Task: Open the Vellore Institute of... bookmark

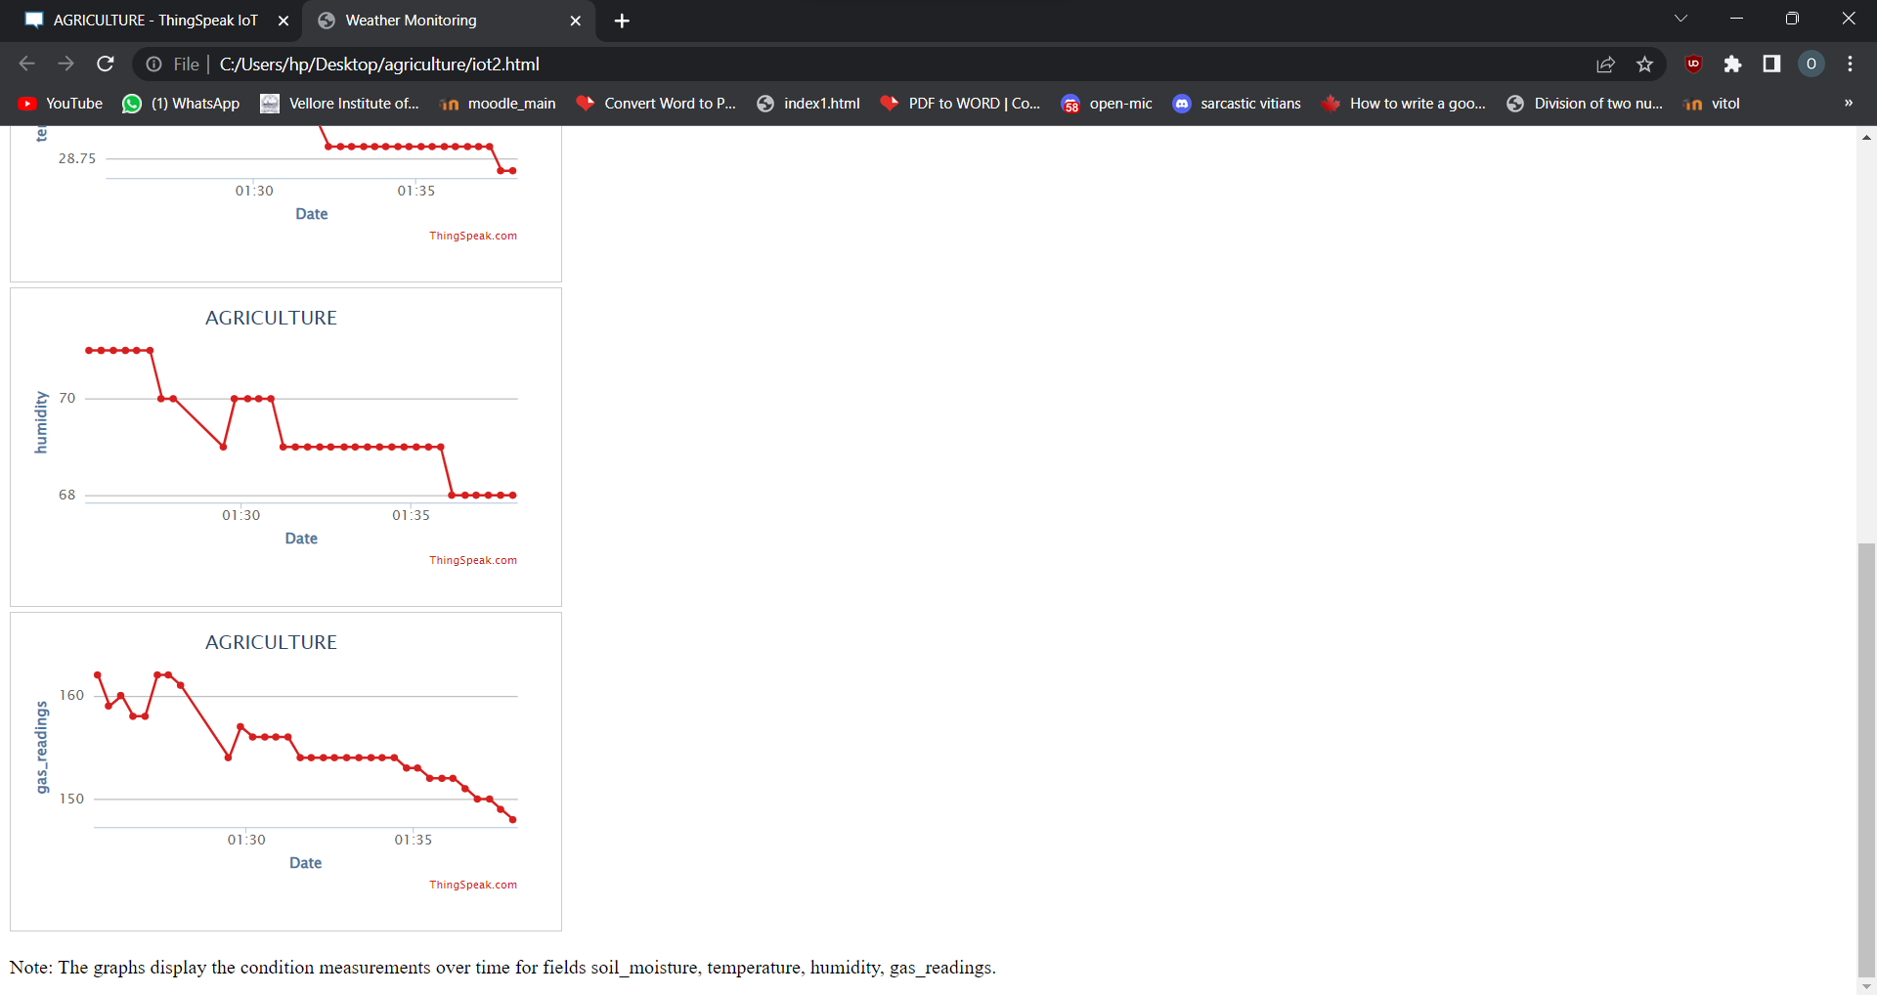Action: pyautogui.click(x=339, y=104)
